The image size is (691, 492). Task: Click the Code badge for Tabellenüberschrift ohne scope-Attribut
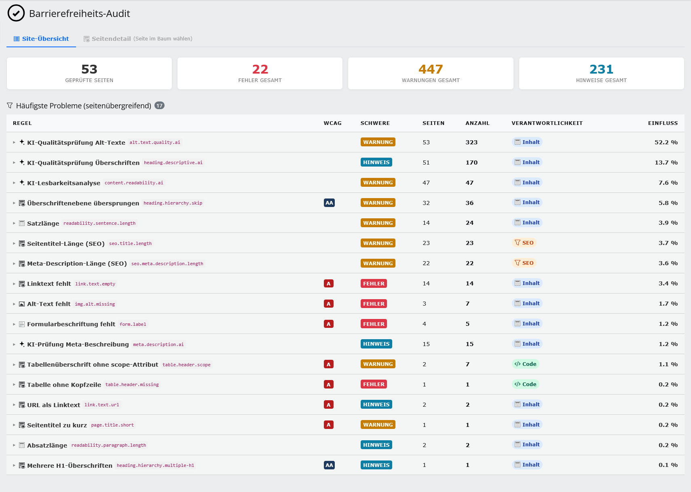point(525,364)
